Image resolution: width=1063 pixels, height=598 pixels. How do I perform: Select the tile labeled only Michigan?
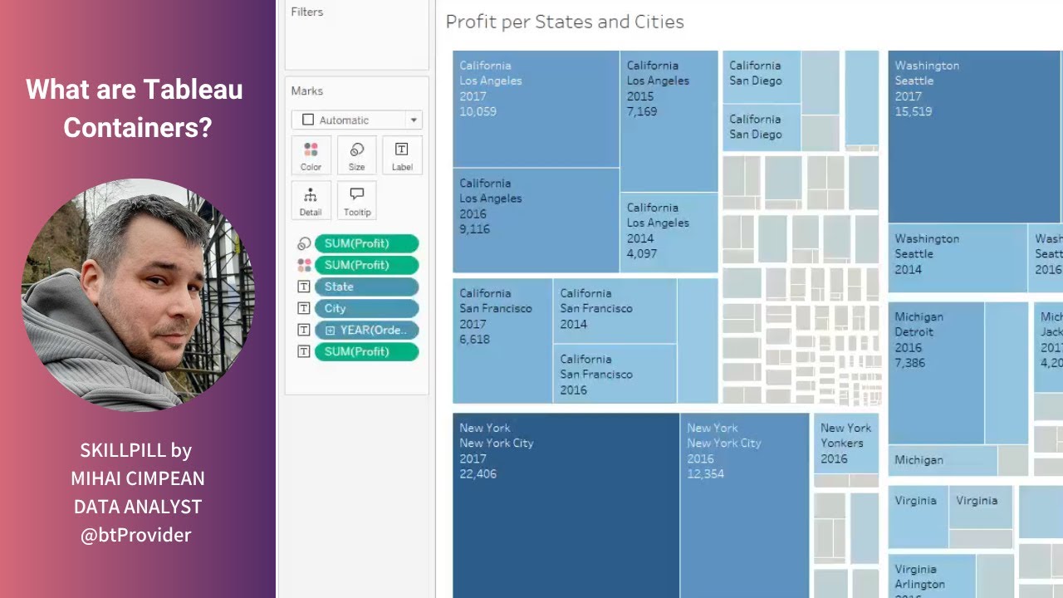tap(942, 460)
